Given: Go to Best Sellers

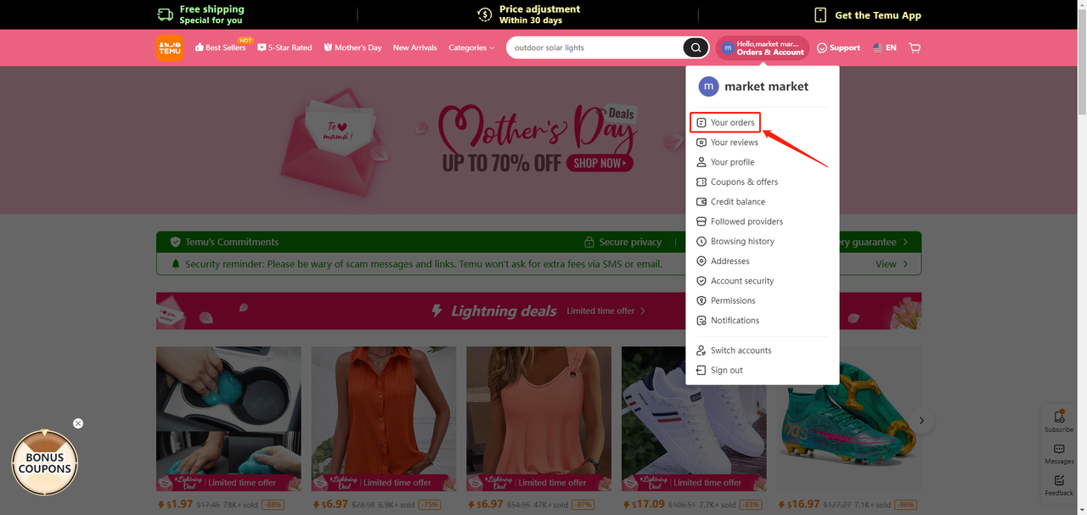Looking at the screenshot, I should pos(221,48).
